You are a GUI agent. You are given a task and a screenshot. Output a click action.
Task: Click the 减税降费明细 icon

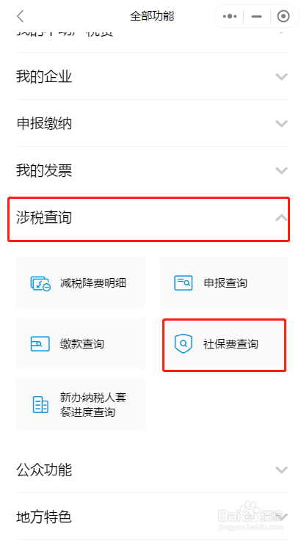[x=40, y=283]
